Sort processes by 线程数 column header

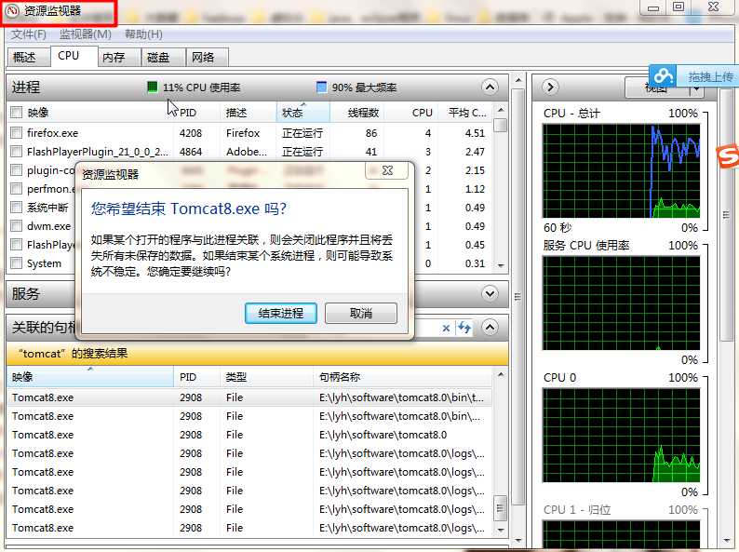click(x=356, y=113)
